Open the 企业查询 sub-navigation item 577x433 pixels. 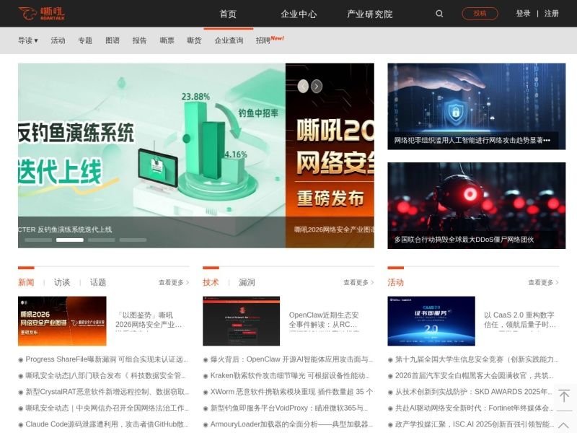click(229, 40)
